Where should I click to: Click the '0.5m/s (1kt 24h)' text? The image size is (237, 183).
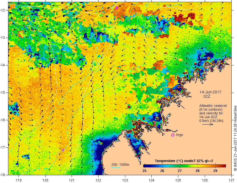pos(211,121)
